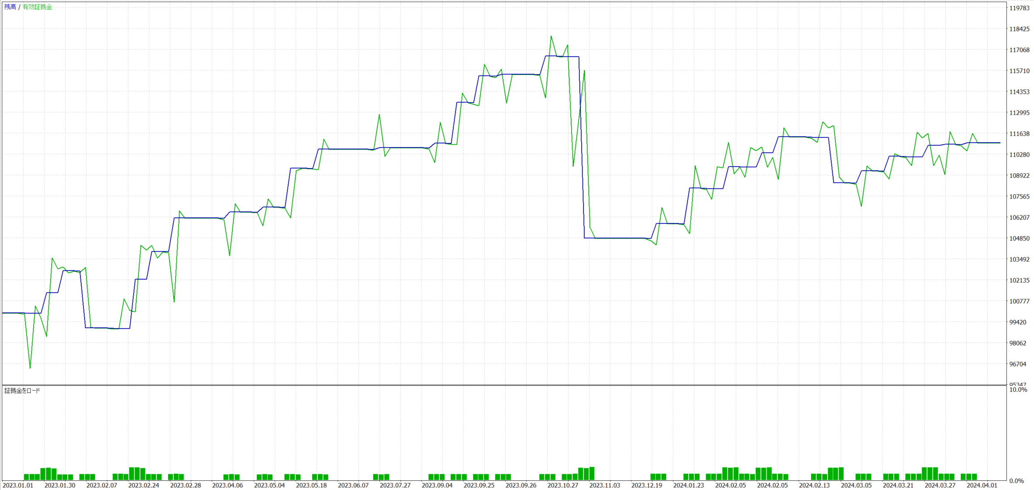The image size is (1034, 490).
Task: Click the 2023.10.27 date axis label
Action: (563, 485)
